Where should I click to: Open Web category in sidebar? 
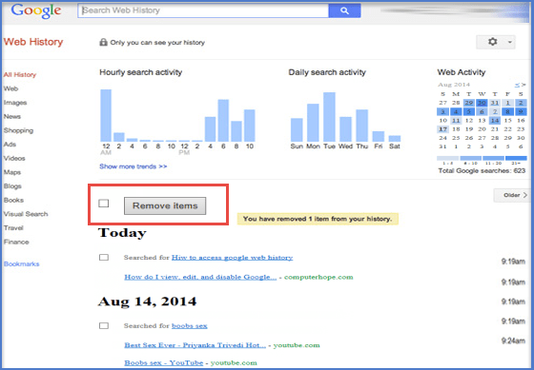pyautogui.click(x=10, y=88)
